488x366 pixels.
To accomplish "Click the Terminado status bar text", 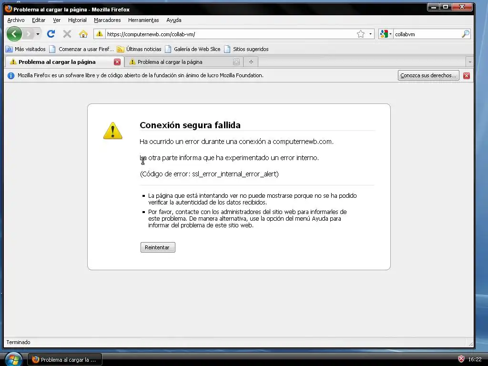I will point(19,342).
